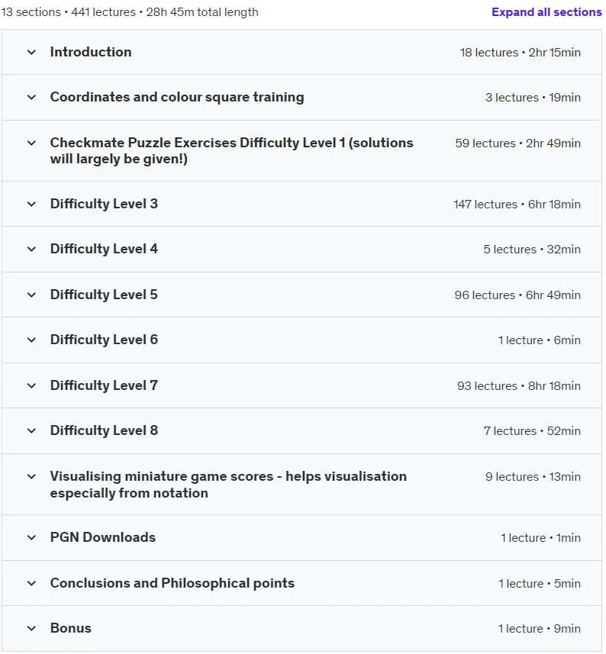Image resolution: width=606 pixels, height=654 pixels.
Task: Click the 96 lectures • 6hr 49min label
Action: pyautogui.click(x=517, y=295)
